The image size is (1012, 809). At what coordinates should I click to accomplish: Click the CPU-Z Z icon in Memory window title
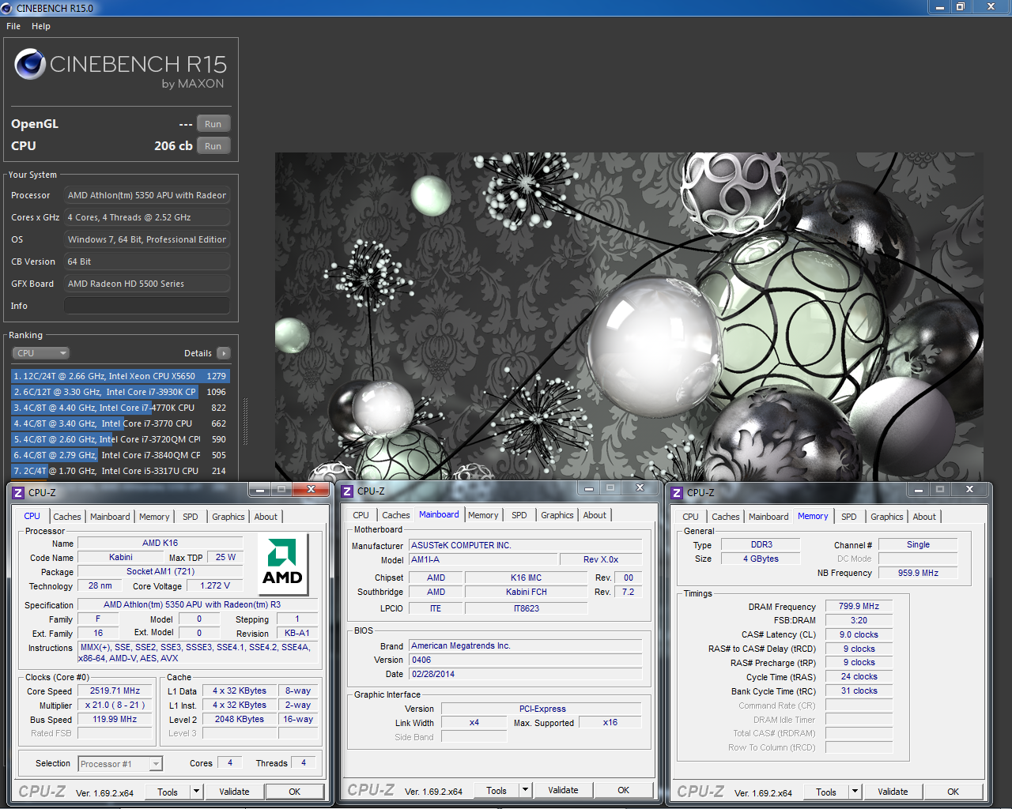point(677,492)
